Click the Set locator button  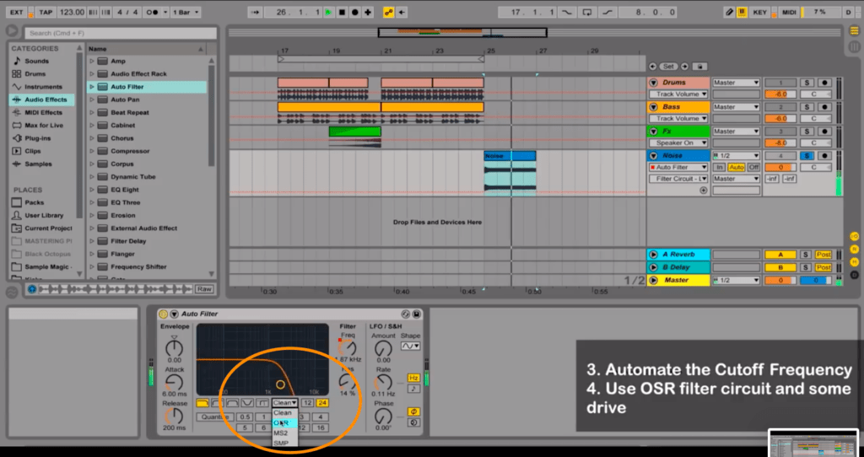click(668, 67)
